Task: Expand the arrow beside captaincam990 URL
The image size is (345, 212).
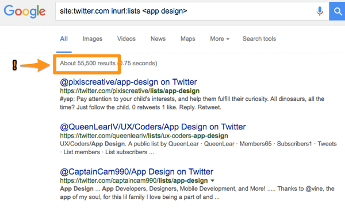Action: 212,180
